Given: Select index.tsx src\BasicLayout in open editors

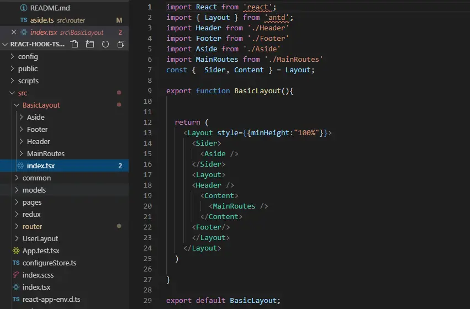Looking at the screenshot, I should pos(65,32).
